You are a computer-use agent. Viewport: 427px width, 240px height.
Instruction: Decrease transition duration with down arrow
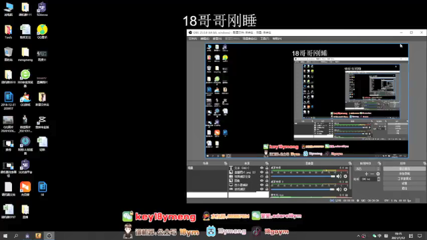pos(378,180)
